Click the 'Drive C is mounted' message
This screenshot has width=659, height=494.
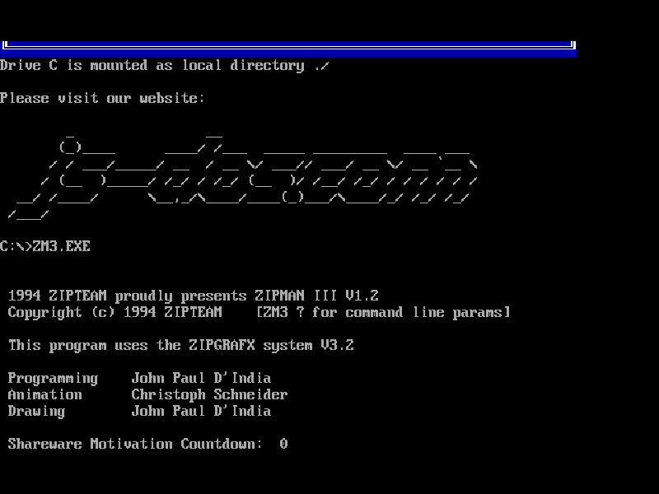click(165, 65)
